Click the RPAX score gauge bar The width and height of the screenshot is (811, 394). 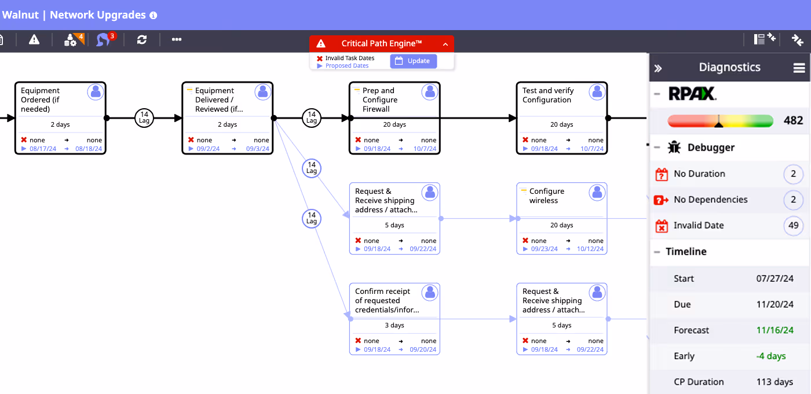[x=720, y=121]
